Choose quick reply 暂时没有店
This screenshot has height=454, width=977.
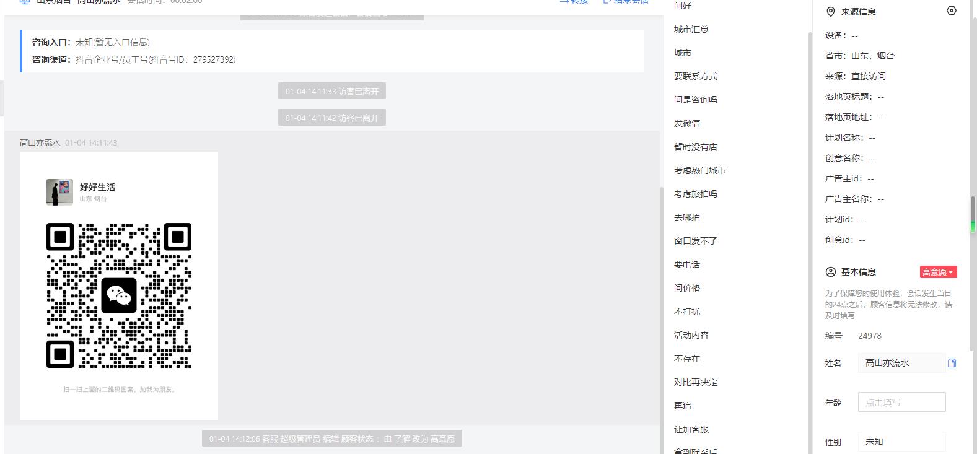click(696, 147)
